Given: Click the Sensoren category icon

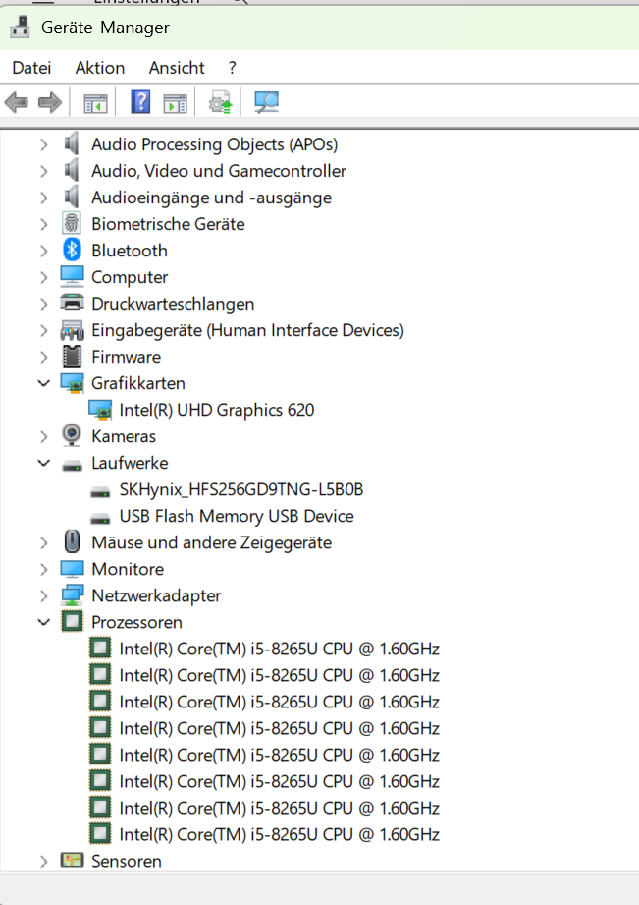Looking at the screenshot, I should [72, 860].
